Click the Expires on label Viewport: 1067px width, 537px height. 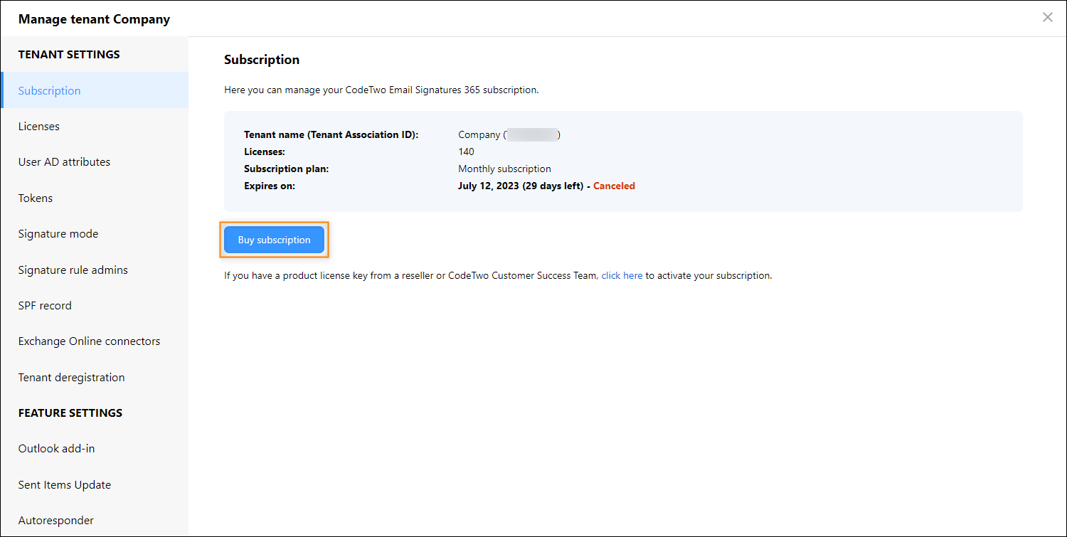270,186
